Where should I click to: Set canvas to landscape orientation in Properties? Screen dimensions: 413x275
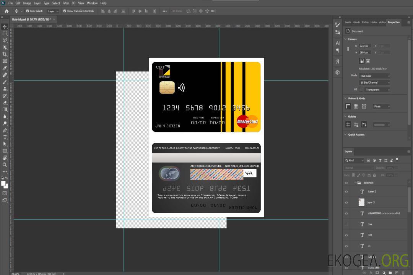[368, 61]
